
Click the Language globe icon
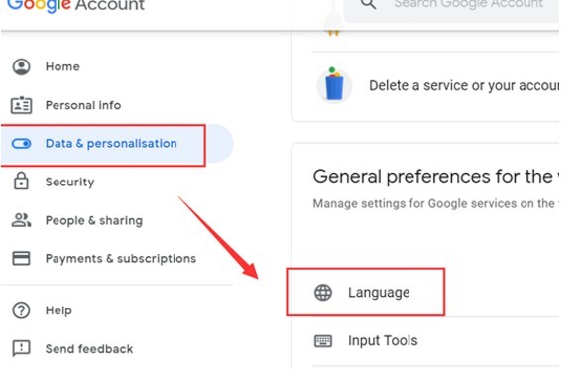coord(323,293)
